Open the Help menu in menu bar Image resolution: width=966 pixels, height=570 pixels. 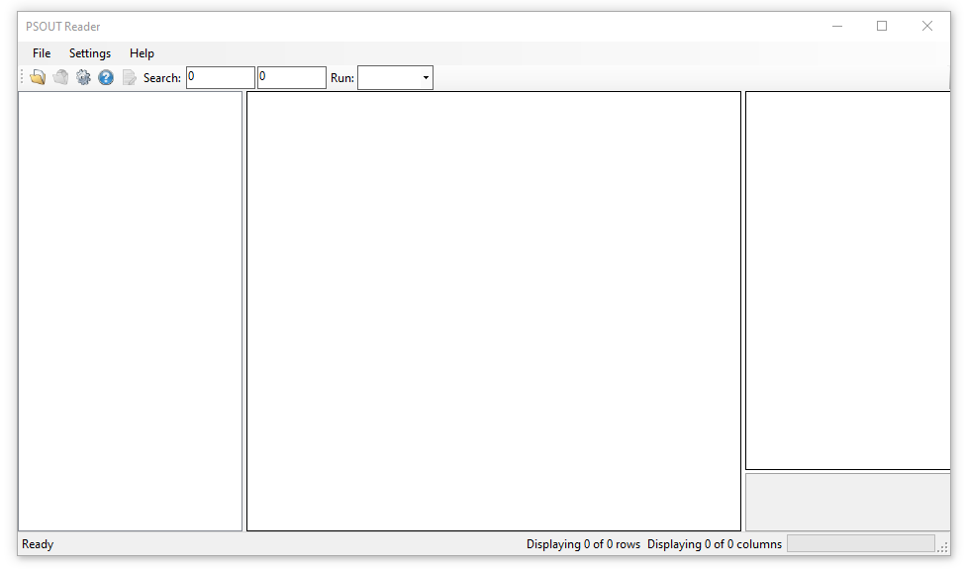[142, 53]
